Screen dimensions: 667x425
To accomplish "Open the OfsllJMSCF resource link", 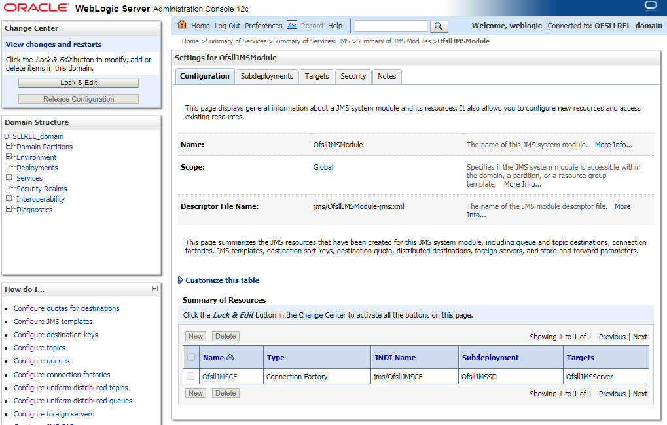I will 219,377.
